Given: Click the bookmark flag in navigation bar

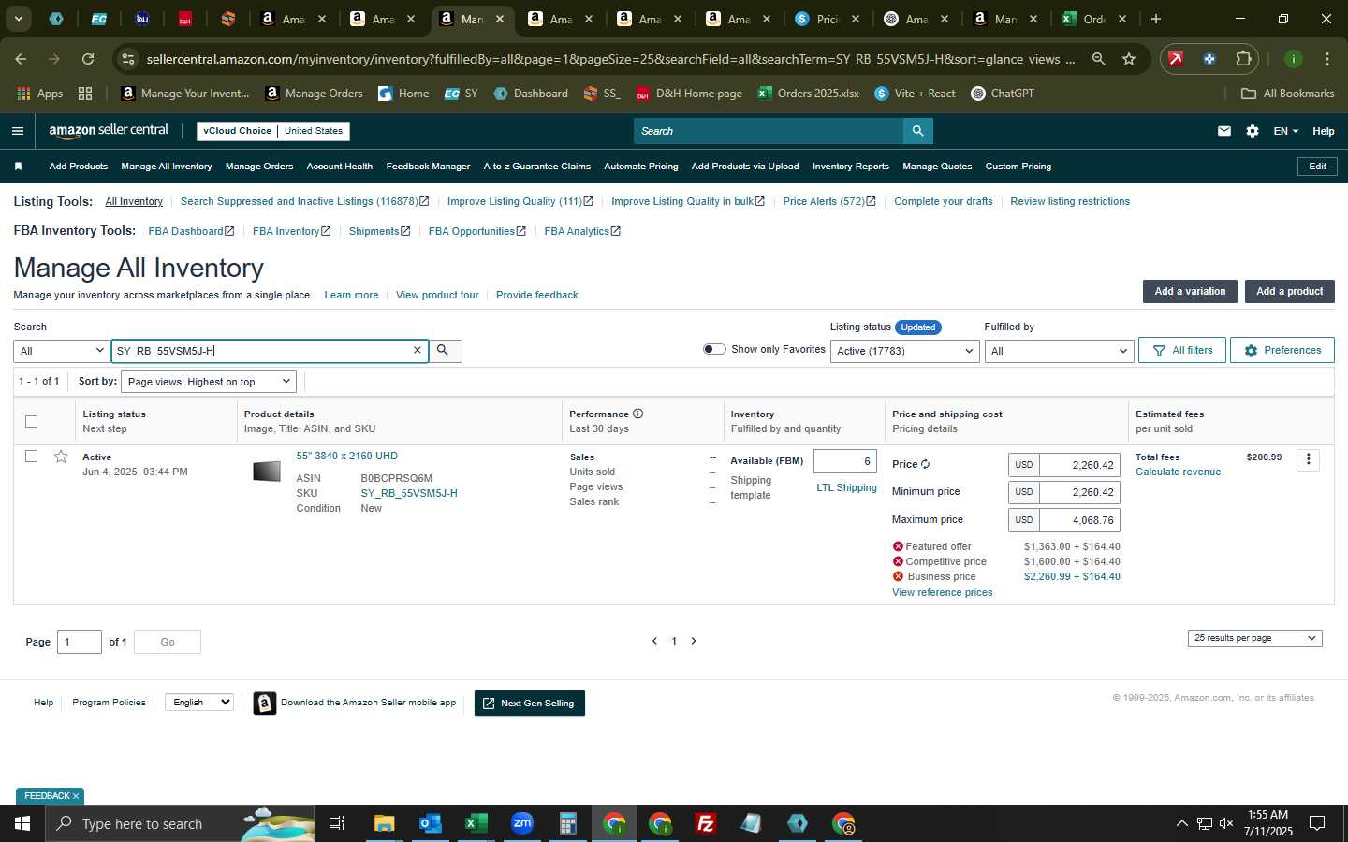Looking at the screenshot, I should (x=18, y=167).
